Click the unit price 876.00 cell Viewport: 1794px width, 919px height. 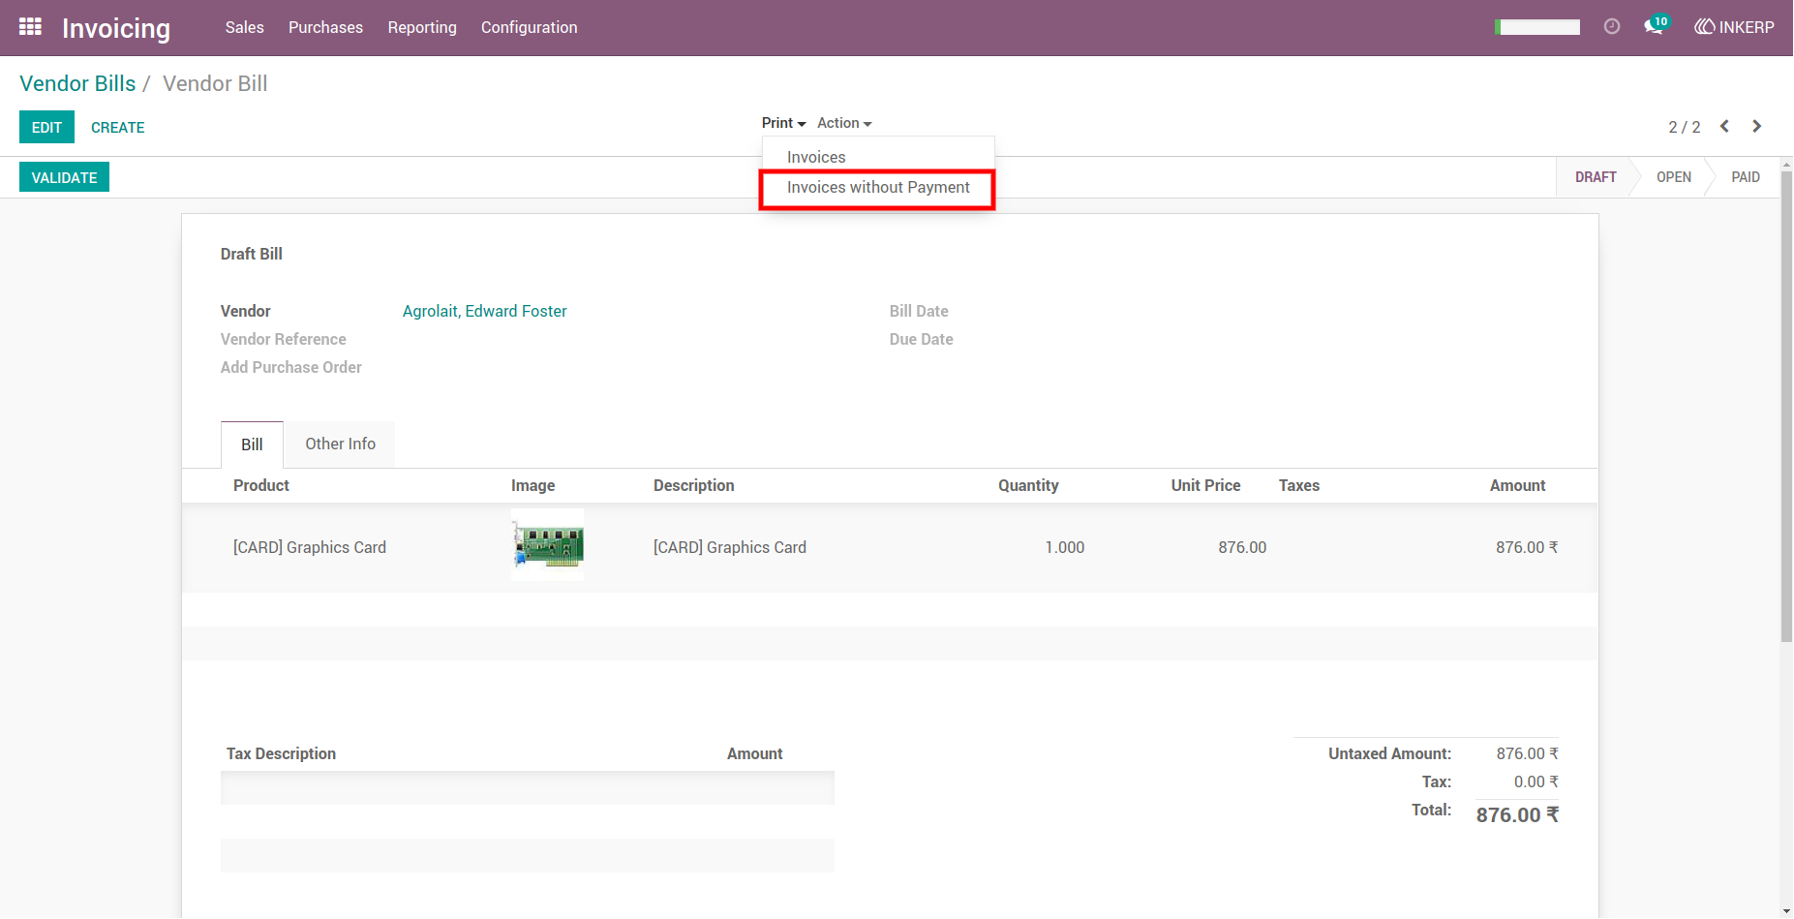click(1242, 547)
